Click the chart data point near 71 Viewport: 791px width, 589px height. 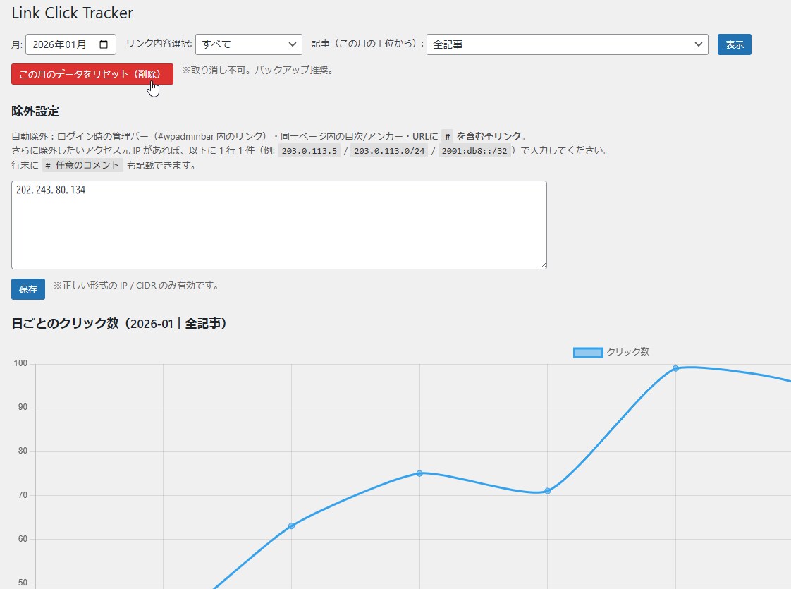[x=547, y=491]
